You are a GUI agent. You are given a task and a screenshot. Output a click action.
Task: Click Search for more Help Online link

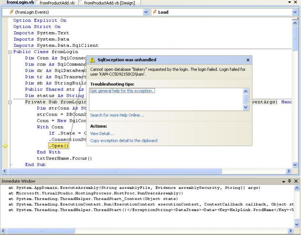(x=117, y=115)
